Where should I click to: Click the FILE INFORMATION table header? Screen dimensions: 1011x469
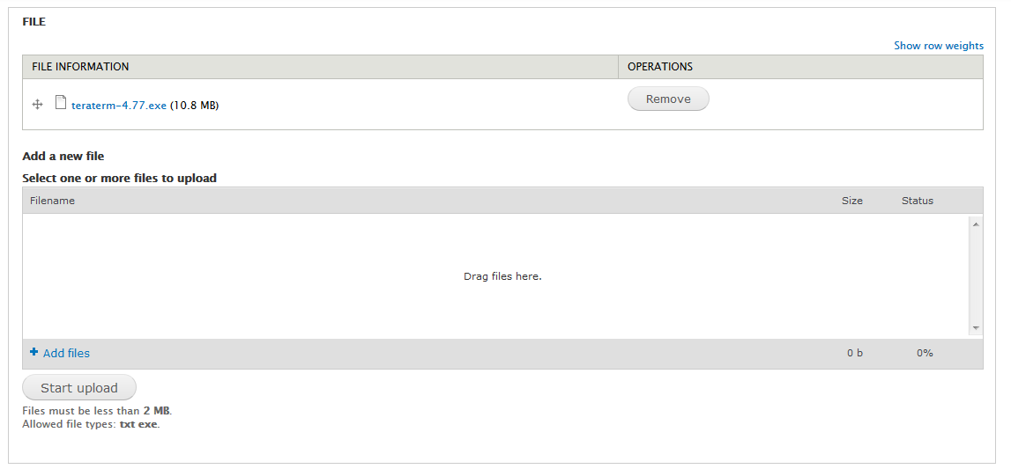[321, 67]
